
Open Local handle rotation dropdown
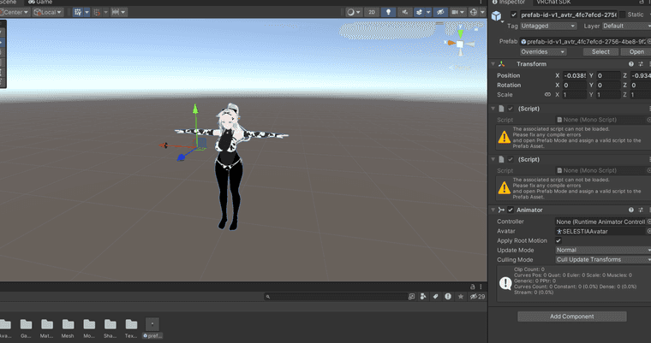(x=48, y=12)
